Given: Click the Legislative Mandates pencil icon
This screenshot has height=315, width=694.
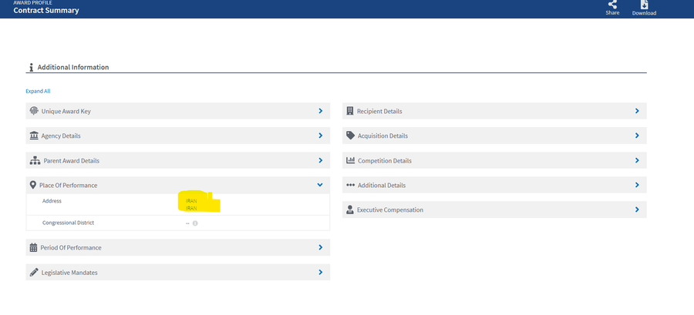Looking at the screenshot, I should click(x=33, y=272).
